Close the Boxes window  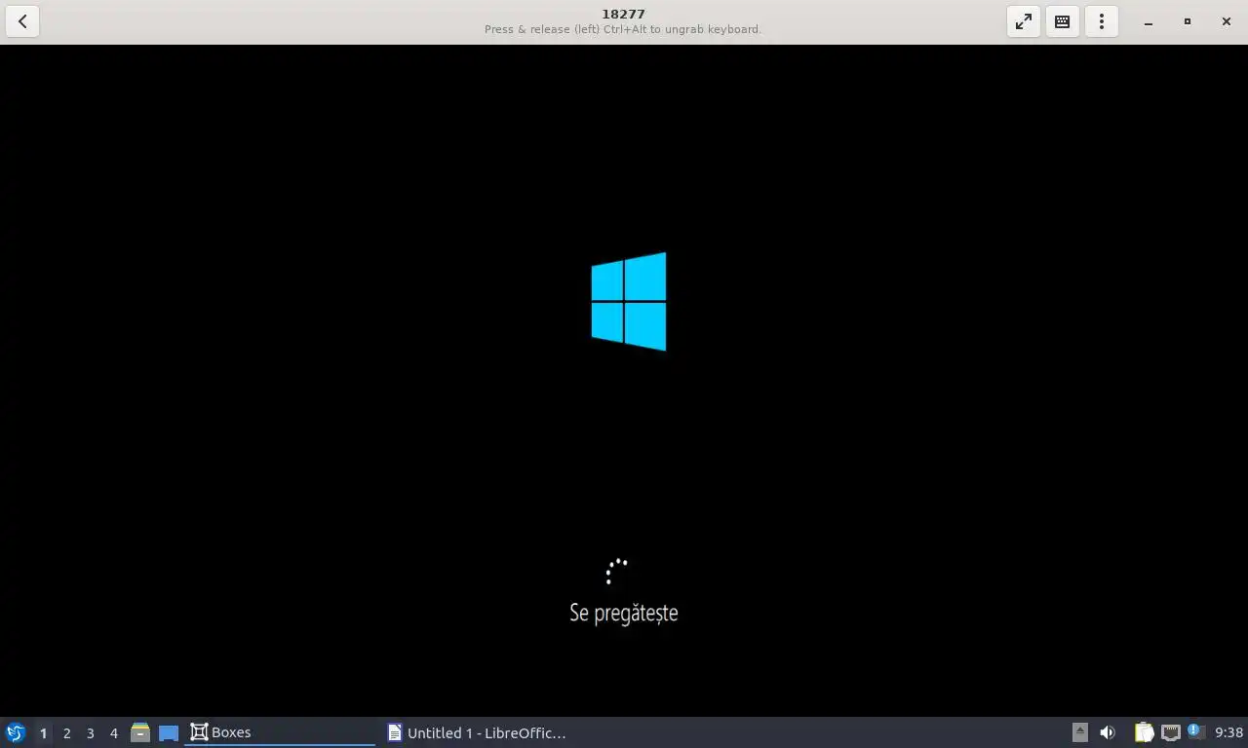(x=1227, y=21)
